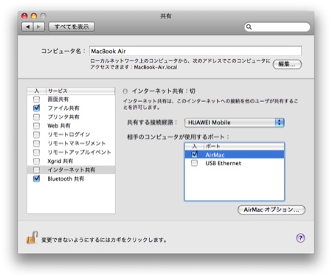Click the サービス column header
This screenshot has height=278, width=332.
pos(80,91)
